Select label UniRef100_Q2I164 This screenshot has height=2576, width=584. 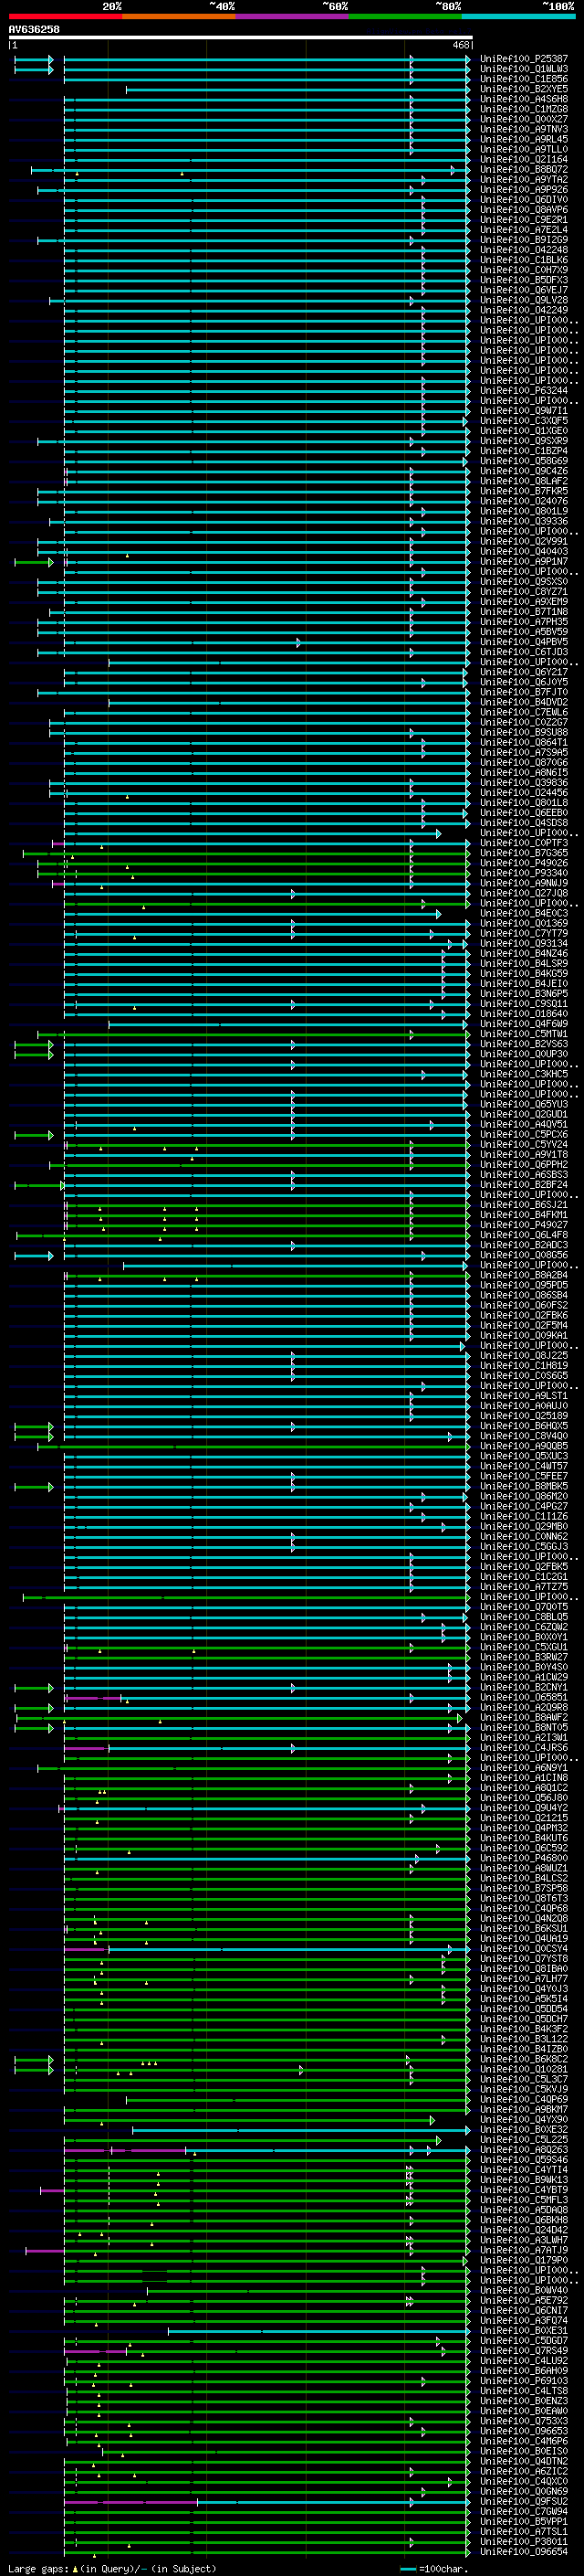pyautogui.click(x=524, y=159)
